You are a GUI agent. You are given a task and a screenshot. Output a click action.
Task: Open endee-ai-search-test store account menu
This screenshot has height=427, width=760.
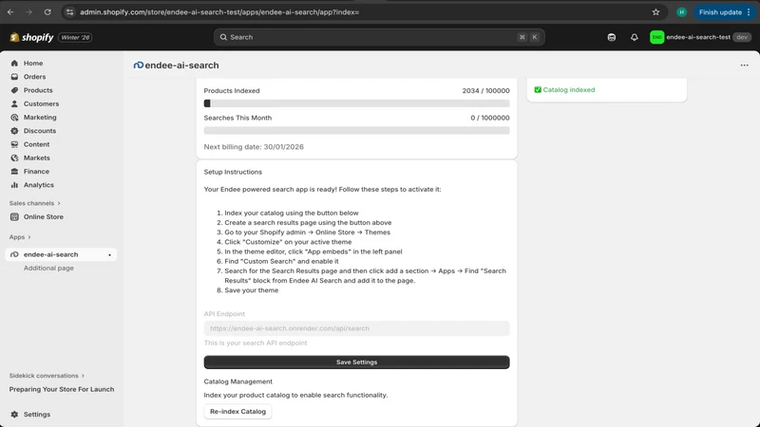[x=700, y=37]
